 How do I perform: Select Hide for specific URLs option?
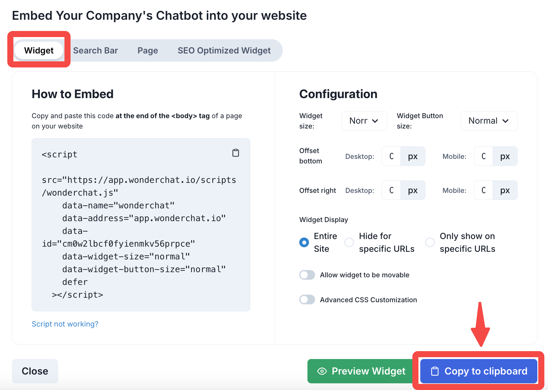(349, 242)
